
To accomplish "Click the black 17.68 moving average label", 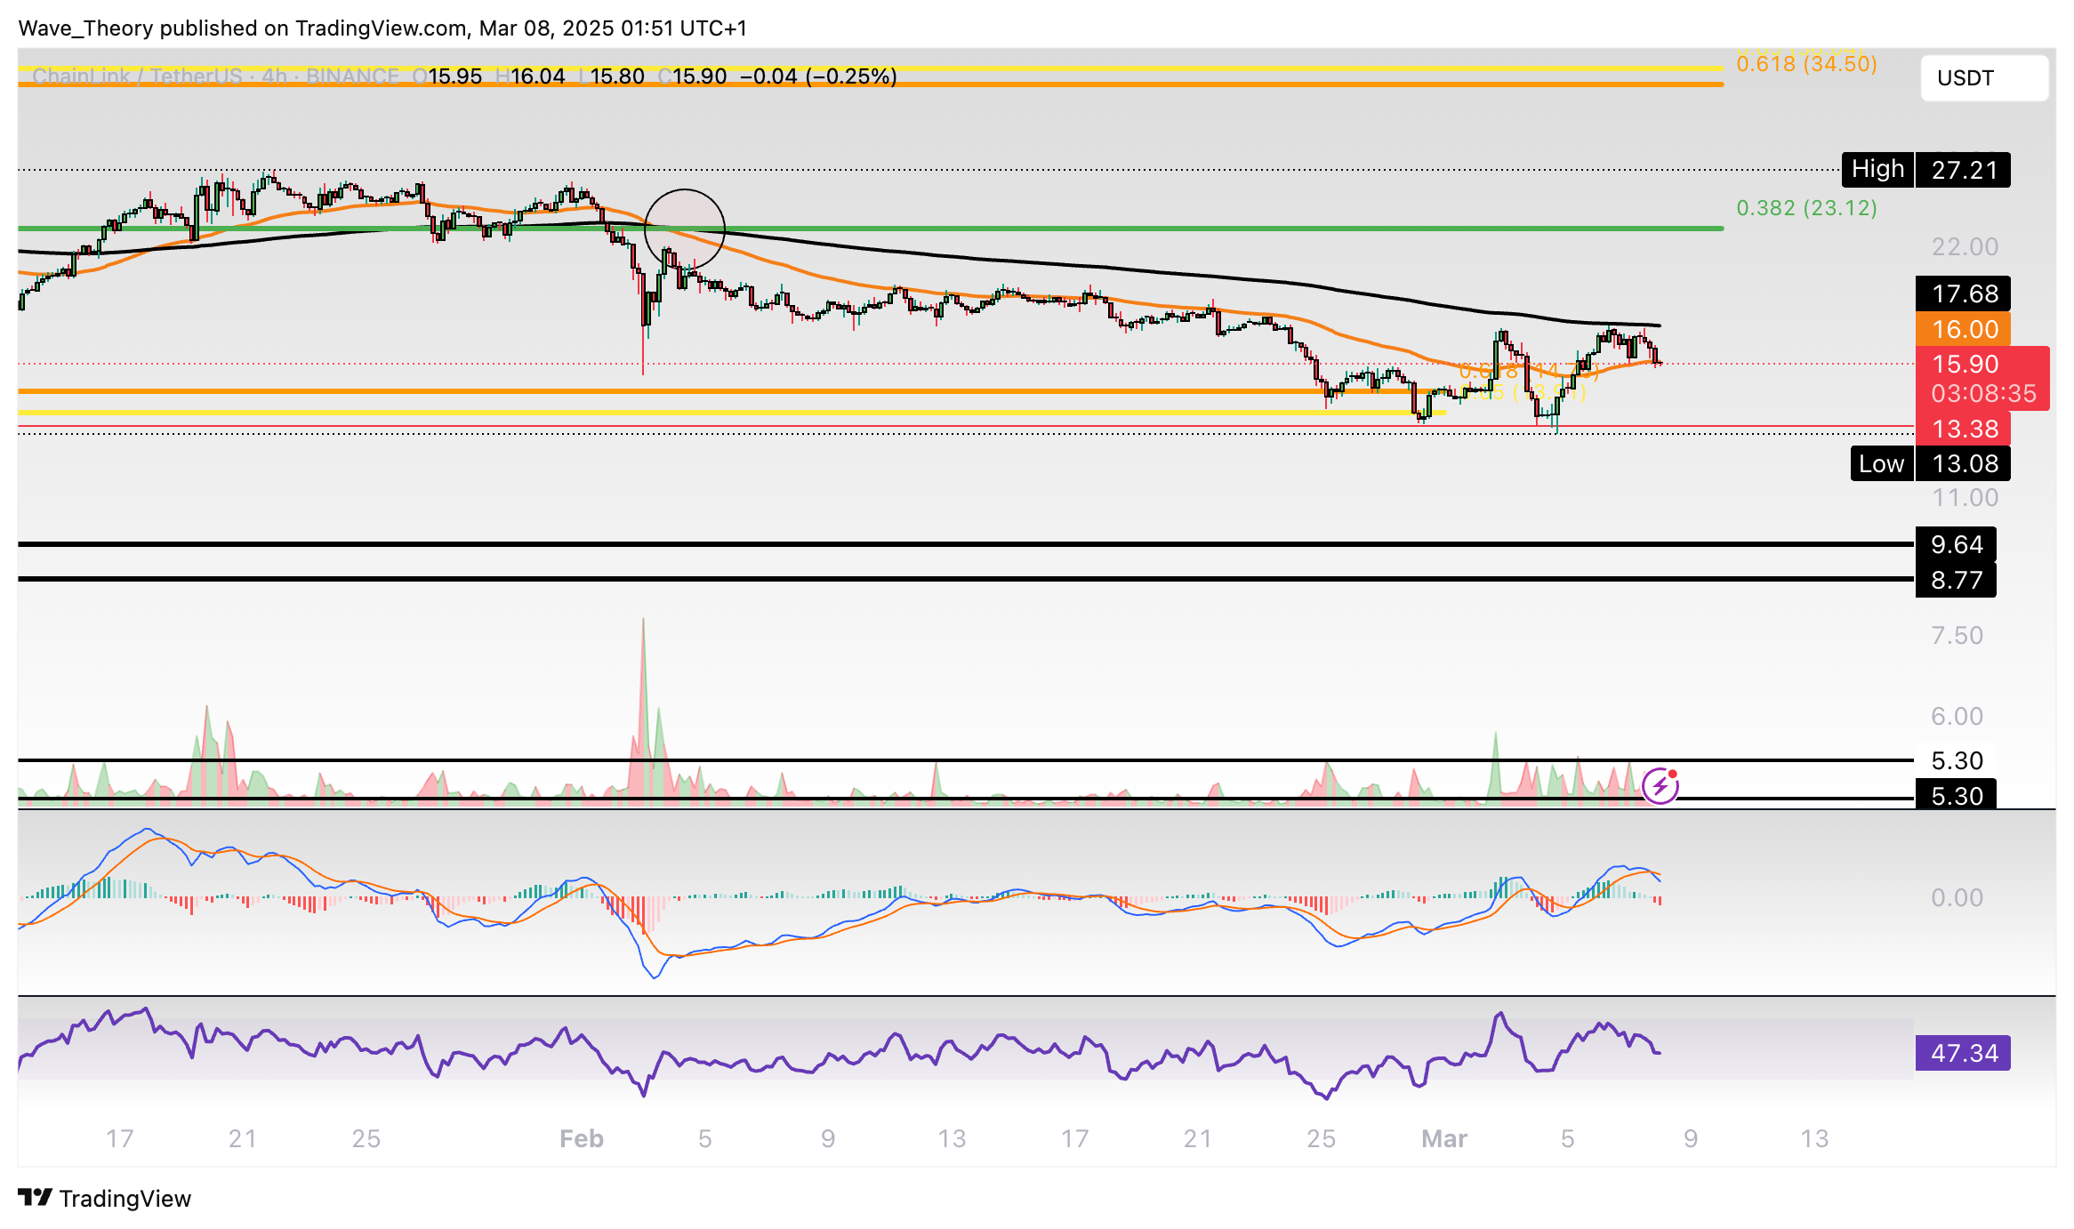I will (x=1964, y=293).
